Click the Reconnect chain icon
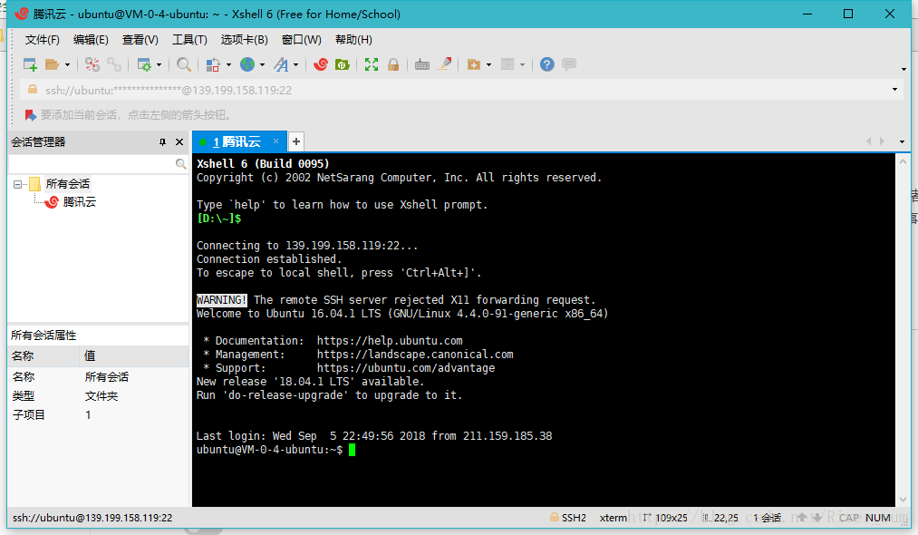 (x=114, y=64)
